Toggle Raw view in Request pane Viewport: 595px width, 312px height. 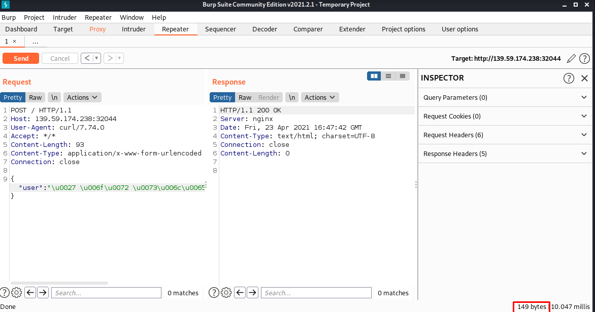36,97
